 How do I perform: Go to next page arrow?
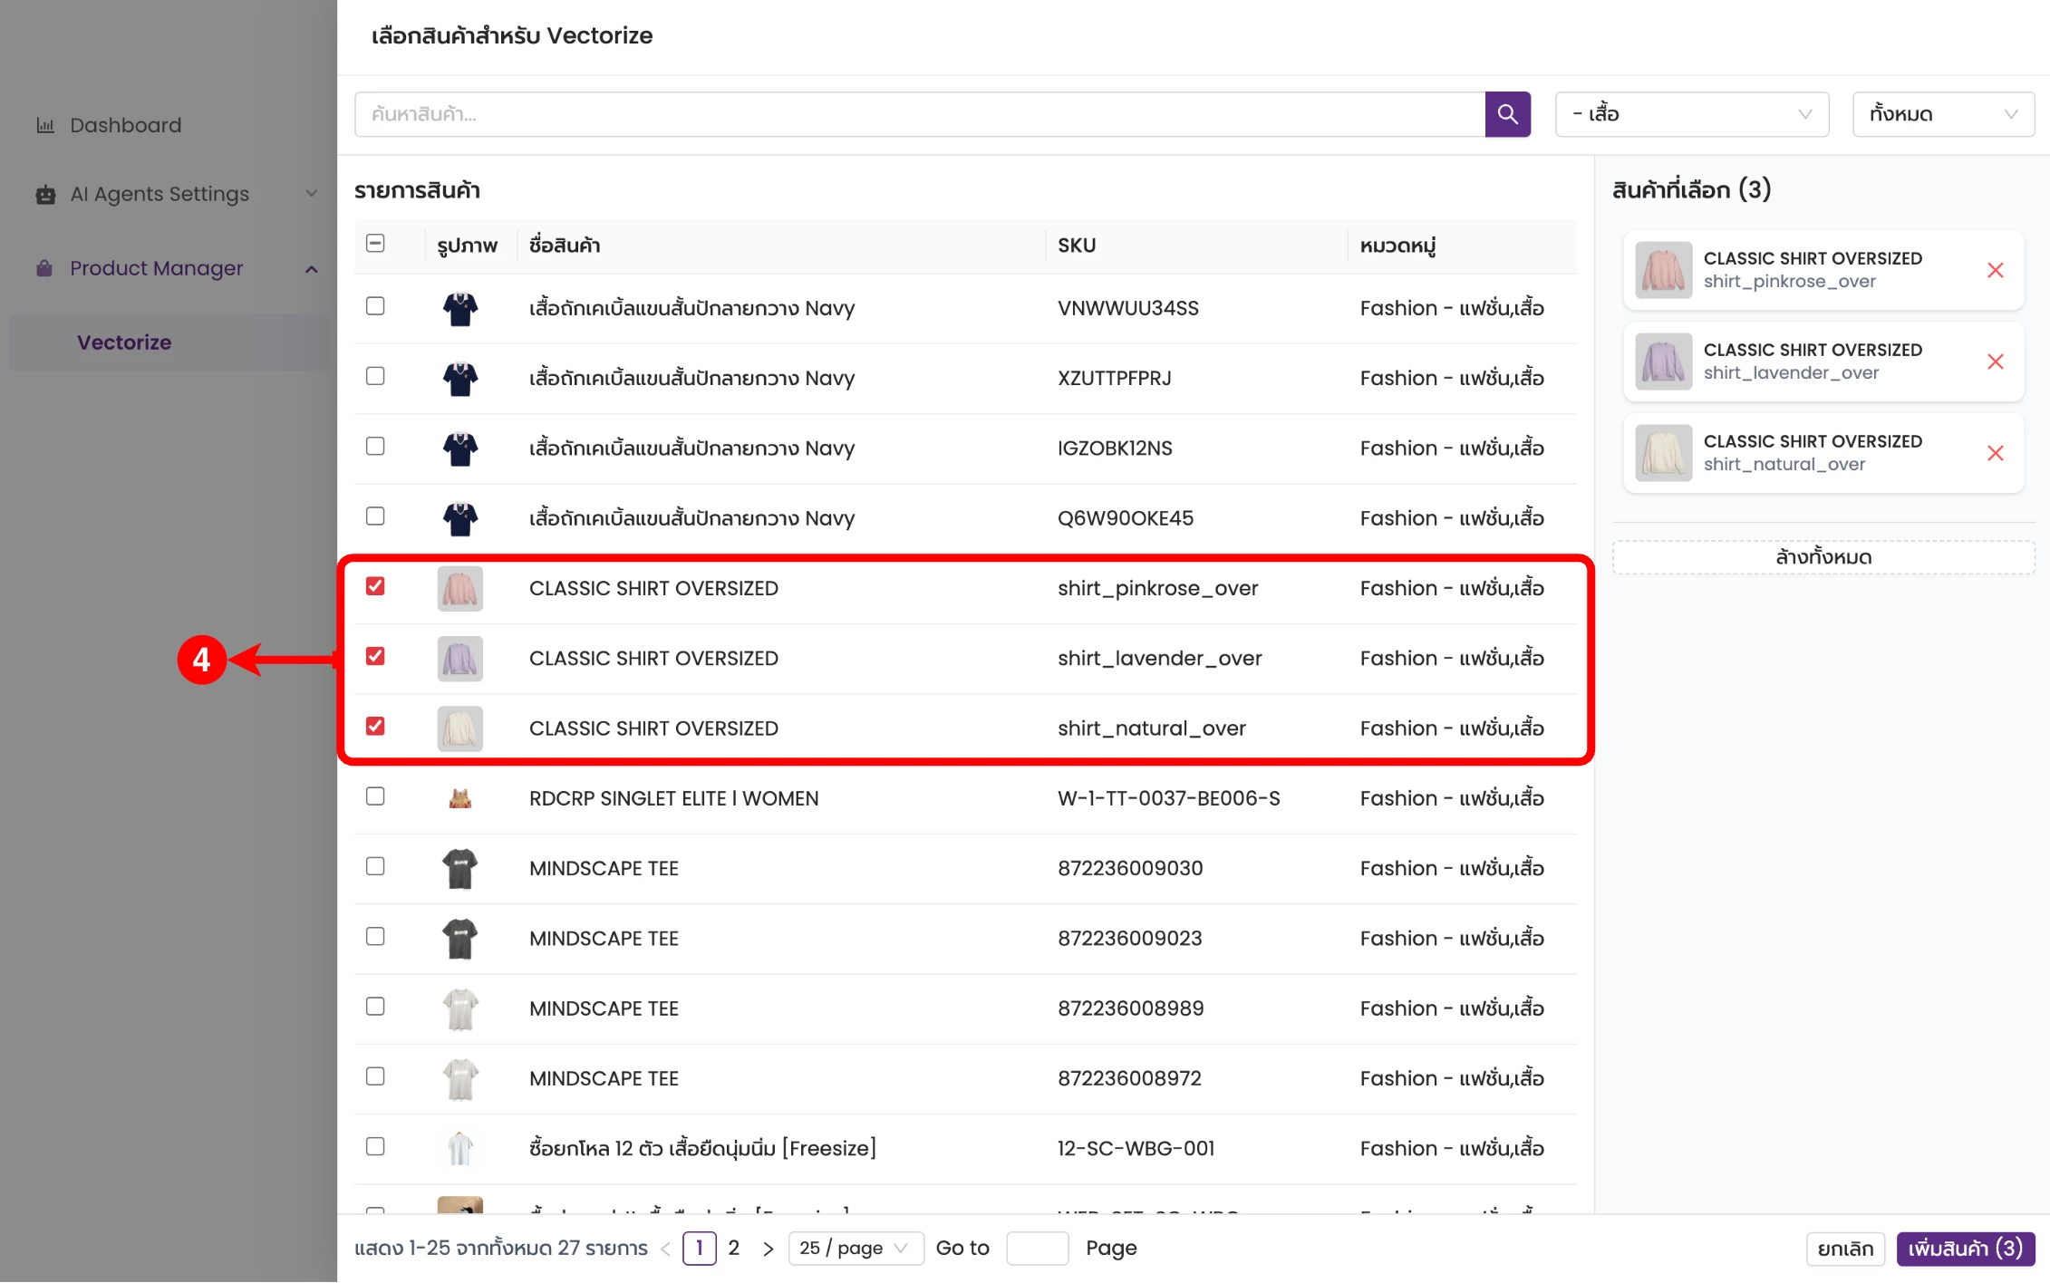[x=768, y=1249]
